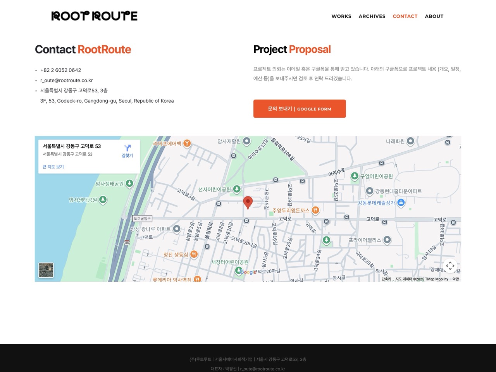
Task: Click 단축키 keyboard shortcuts on map
Action: [386, 279]
